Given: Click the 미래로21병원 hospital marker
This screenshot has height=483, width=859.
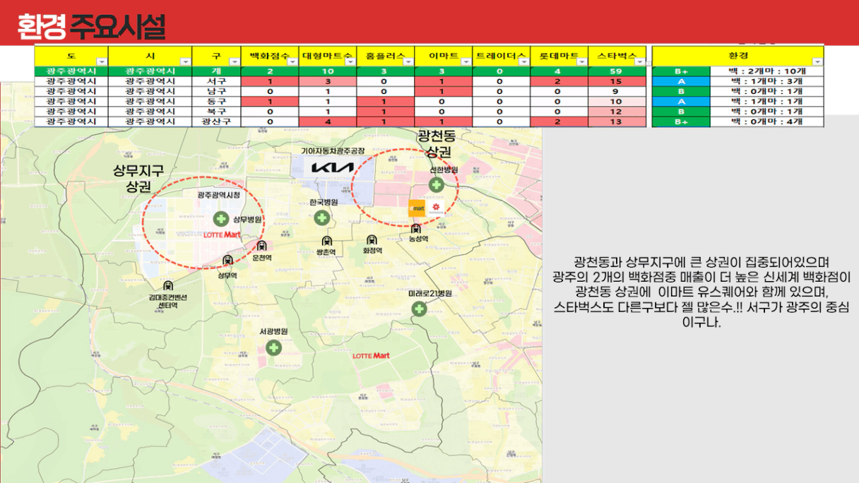Looking at the screenshot, I should (x=420, y=309).
